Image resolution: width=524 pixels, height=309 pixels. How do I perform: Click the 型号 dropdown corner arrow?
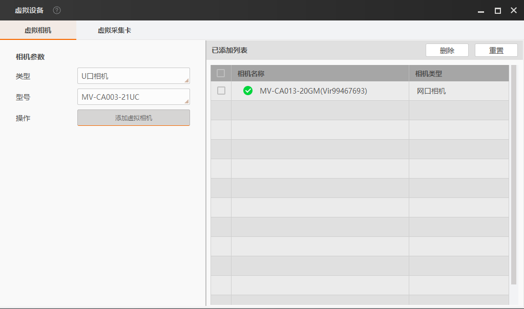(186, 101)
